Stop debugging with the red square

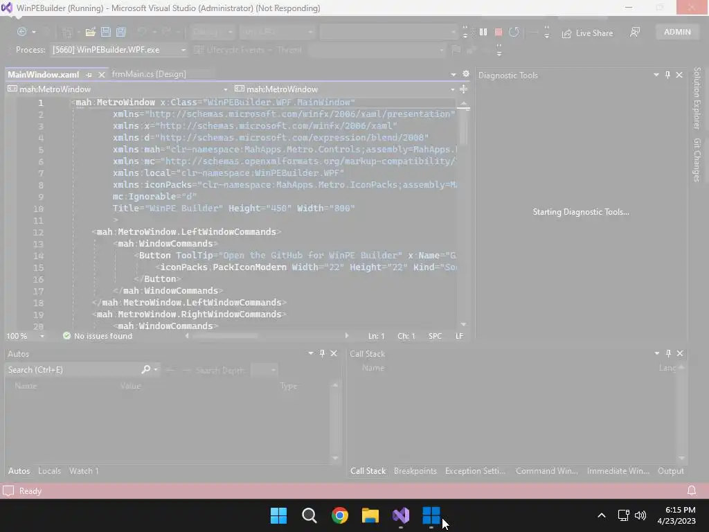[x=499, y=32]
